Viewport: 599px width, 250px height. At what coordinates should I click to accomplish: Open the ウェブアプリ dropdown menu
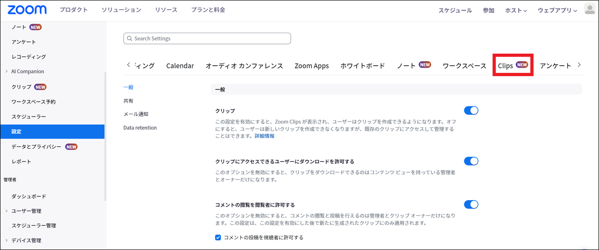point(557,10)
